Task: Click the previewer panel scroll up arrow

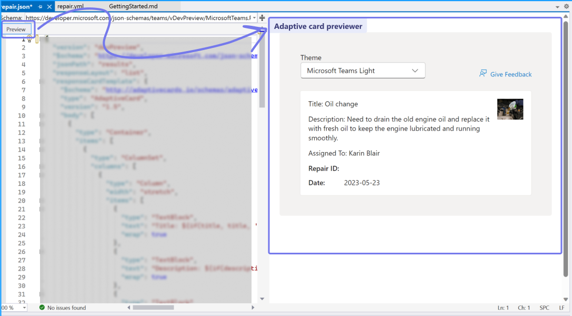Action: coord(566,16)
